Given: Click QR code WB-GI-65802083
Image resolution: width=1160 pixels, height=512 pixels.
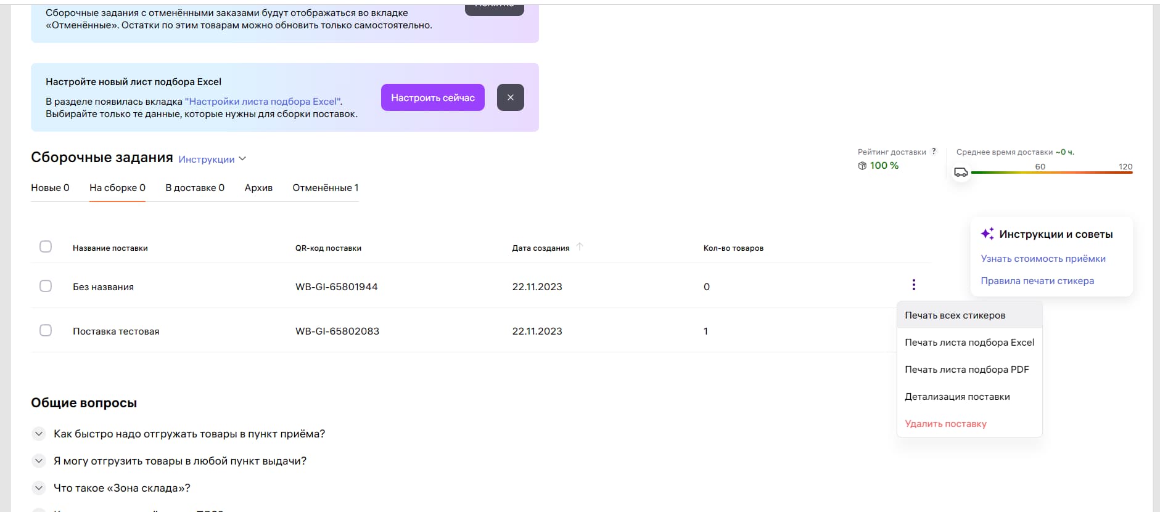Looking at the screenshot, I should coord(337,331).
